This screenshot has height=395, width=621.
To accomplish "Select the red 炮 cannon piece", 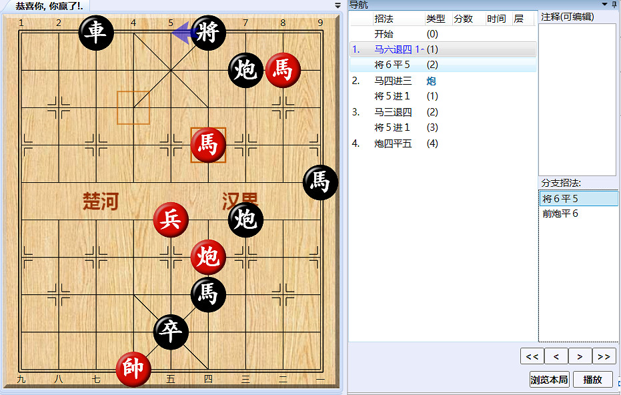I will [207, 257].
